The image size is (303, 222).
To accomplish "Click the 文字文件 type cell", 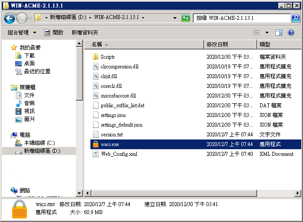I will click(270, 135).
